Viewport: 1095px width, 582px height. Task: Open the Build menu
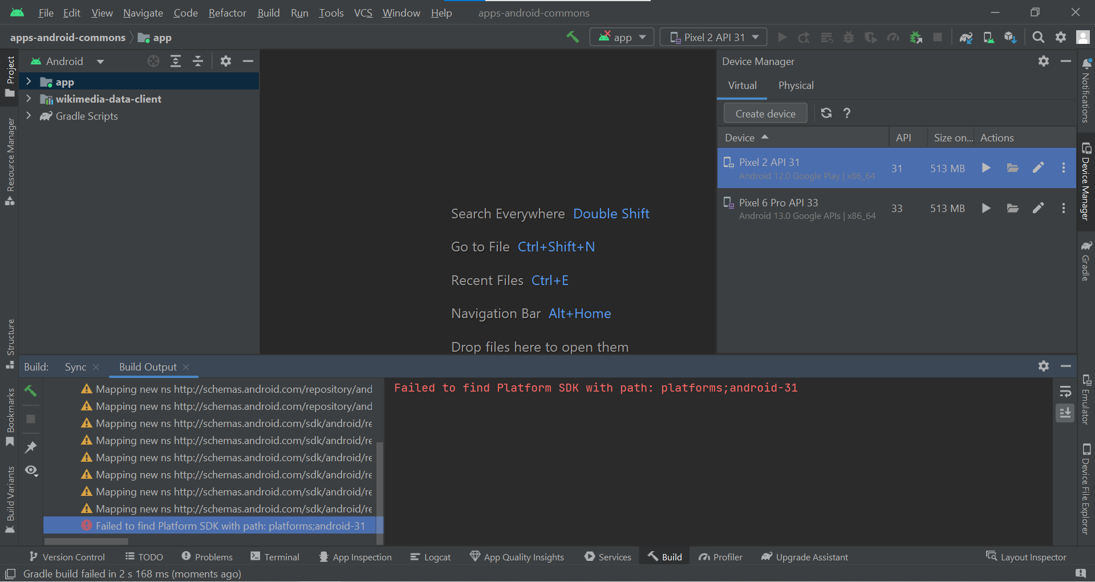(268, 13)
